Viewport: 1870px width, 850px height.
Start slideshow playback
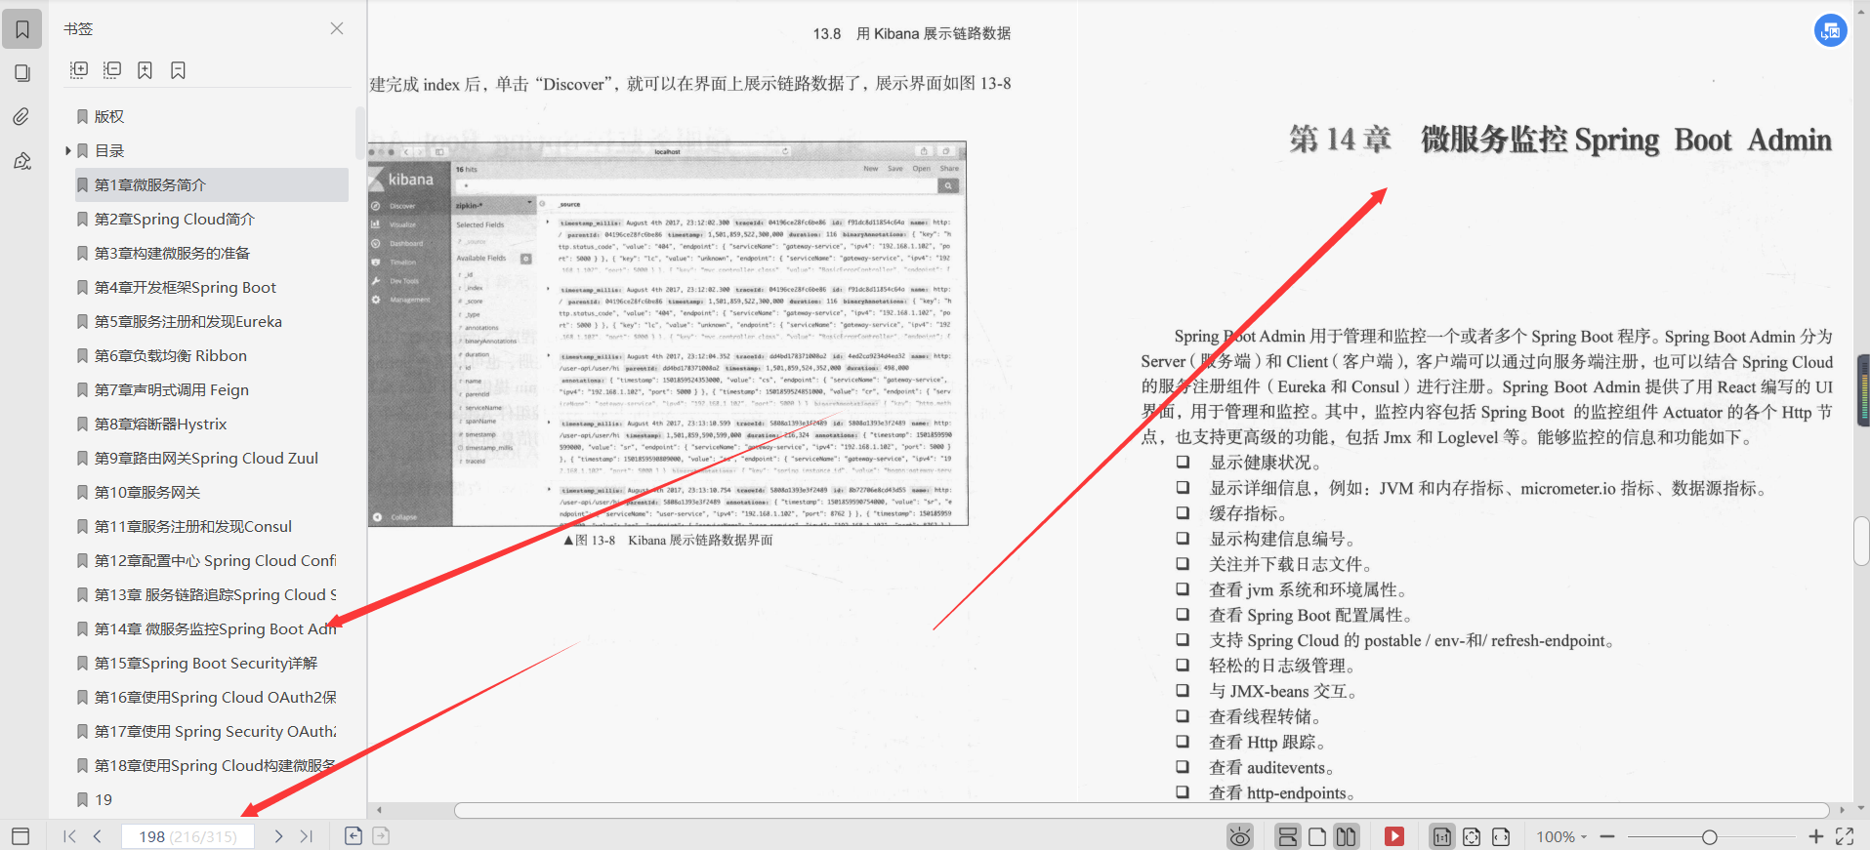1394,836
